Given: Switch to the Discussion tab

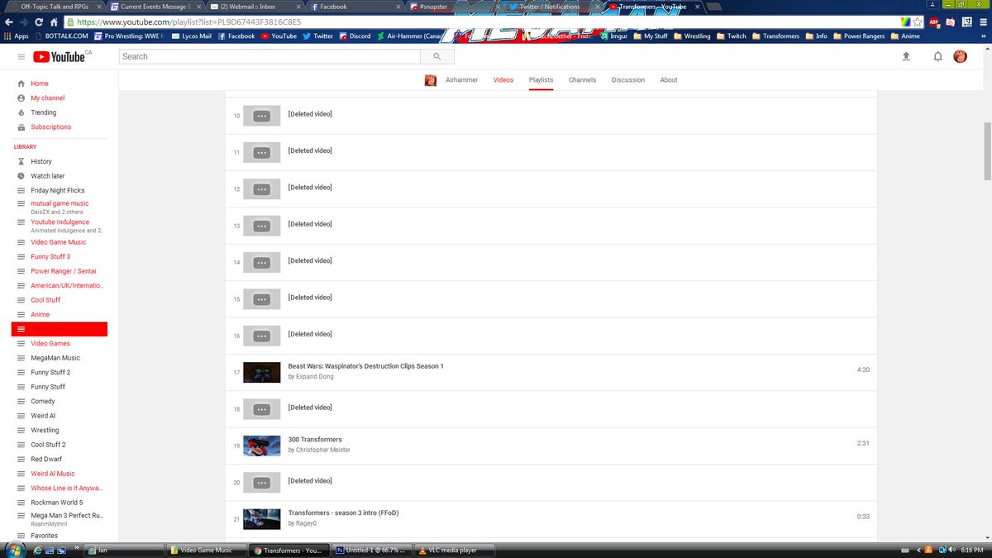Looking at the screenshot, I should point(628,80).
